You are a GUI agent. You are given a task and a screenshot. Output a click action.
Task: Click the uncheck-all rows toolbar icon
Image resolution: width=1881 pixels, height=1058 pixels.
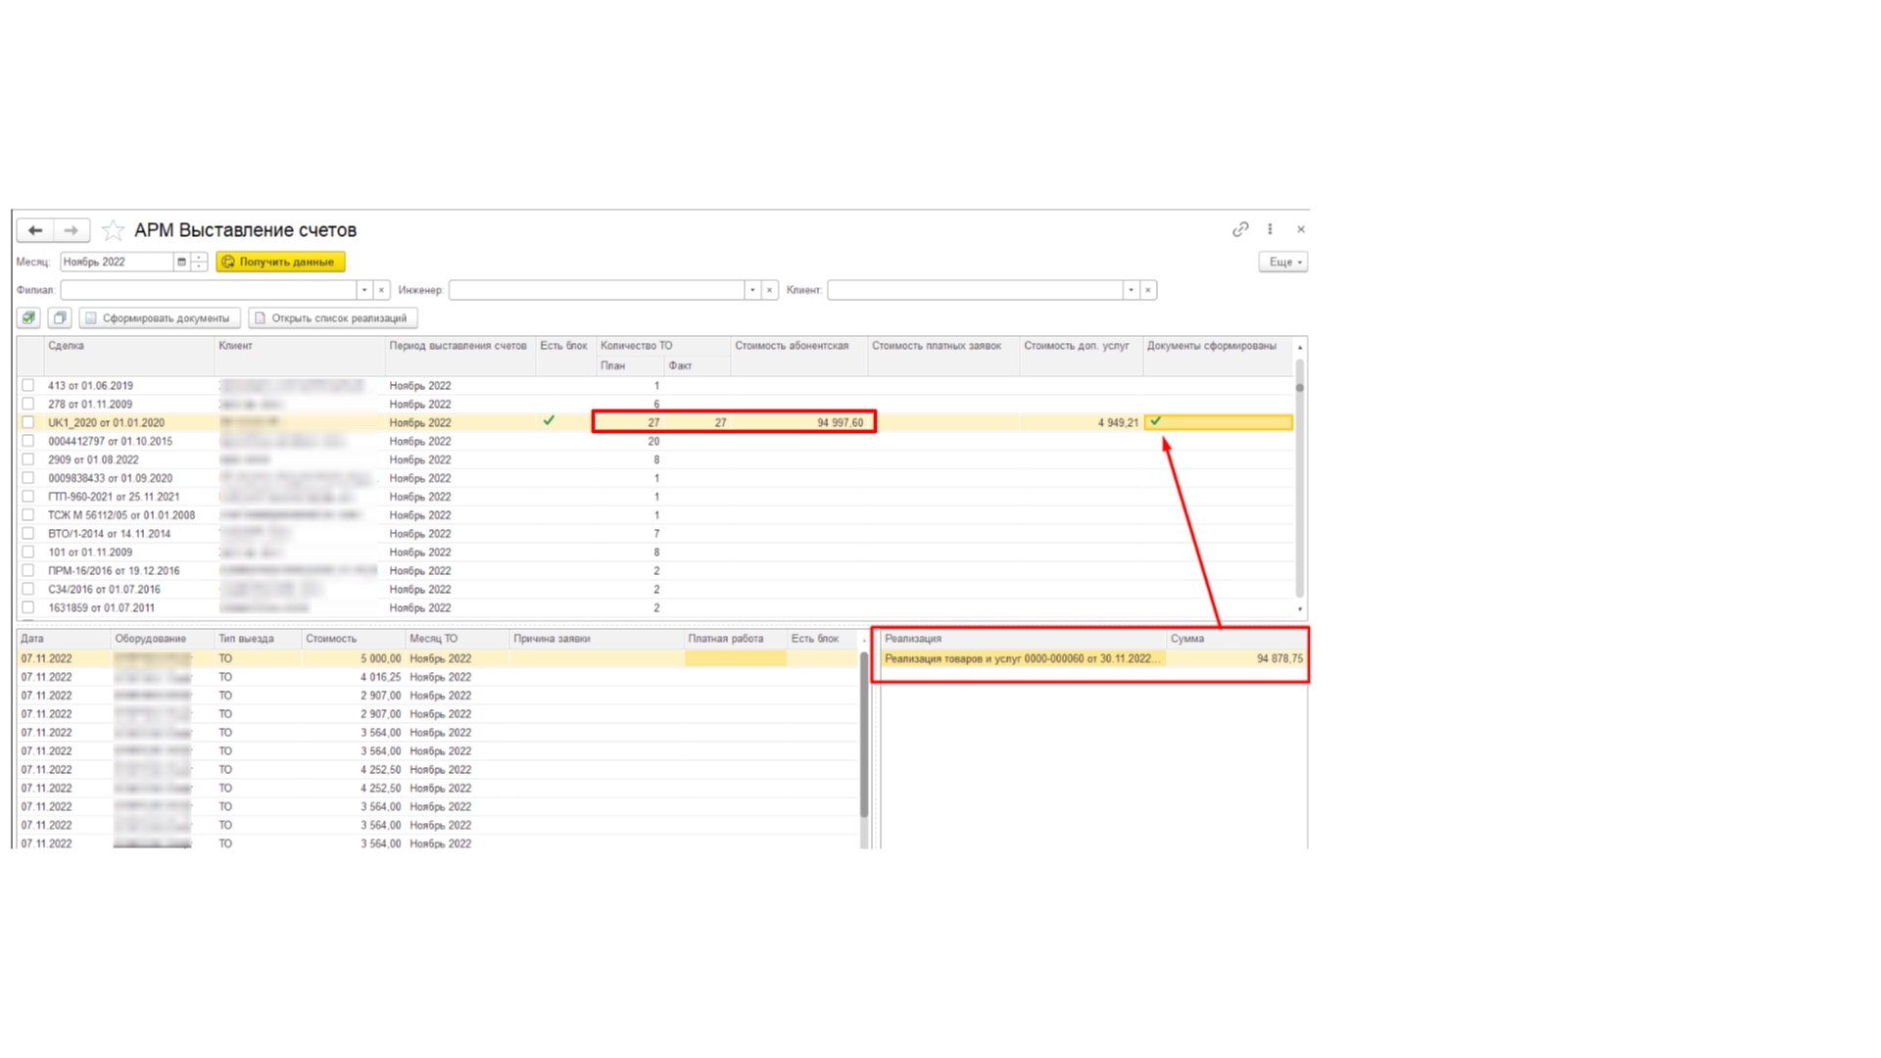[x=60, y=318]
